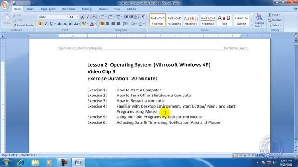The height and width of the screenshot is (167, 298).
Task: Click the text highlight color button
Action: [84, 24]
